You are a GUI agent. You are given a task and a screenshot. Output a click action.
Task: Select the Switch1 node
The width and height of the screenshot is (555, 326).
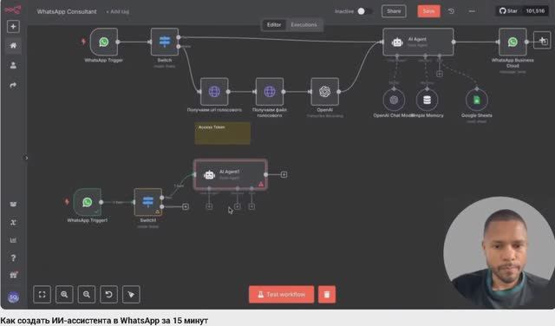(148, 202)
